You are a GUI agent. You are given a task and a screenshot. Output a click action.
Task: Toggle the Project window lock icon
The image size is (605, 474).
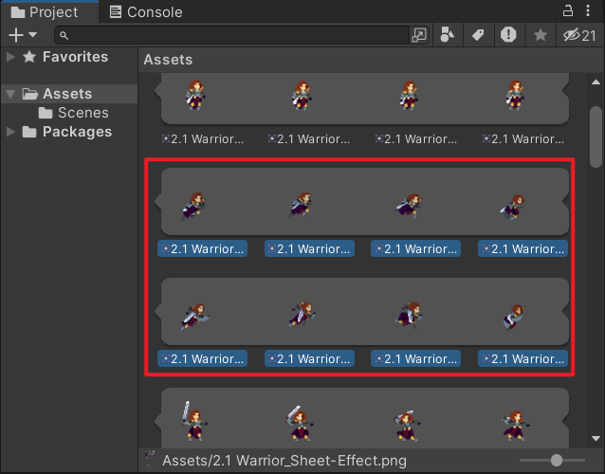pyautogui.click(x=569, y=11)
